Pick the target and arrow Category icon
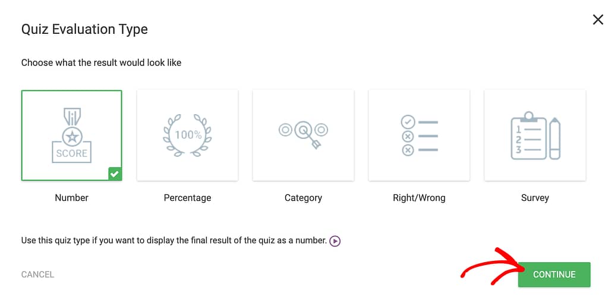 point(303,134)
